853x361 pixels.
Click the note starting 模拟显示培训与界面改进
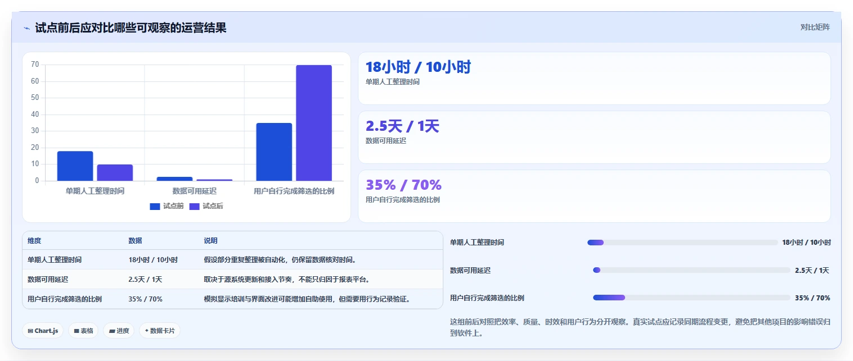coord(307,299)
